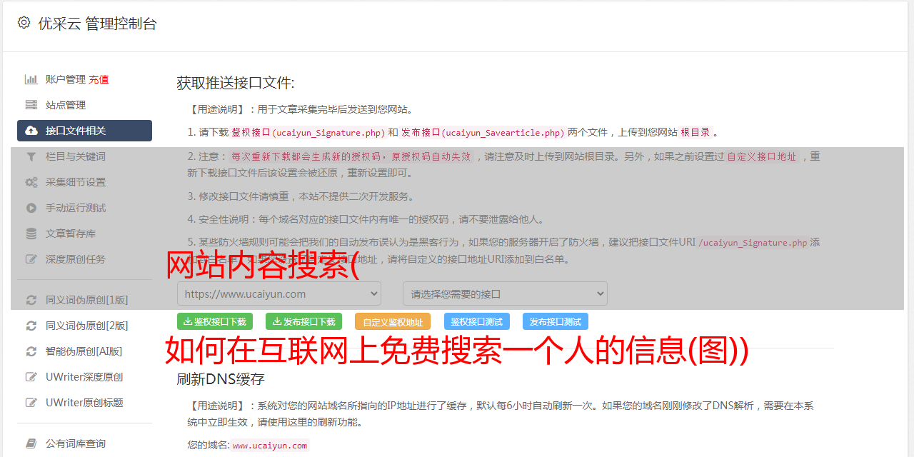Click the server icon for 站点管理
The width and height of the screenshot is (914, 457).
click(x=31, y=105)
